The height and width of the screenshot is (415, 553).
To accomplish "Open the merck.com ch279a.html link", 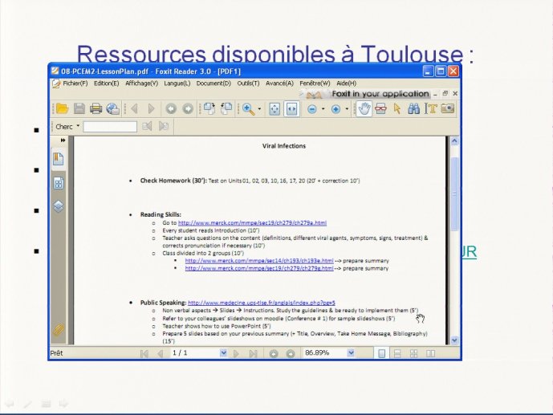I will (x=252, y=223).
